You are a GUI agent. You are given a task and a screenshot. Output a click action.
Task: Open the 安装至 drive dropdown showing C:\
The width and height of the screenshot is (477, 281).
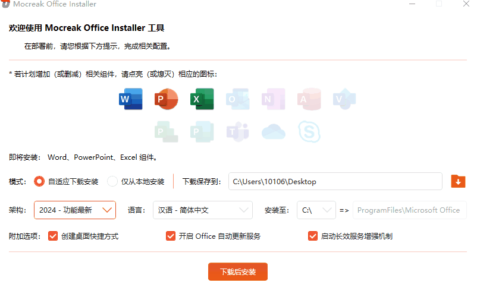tap(316, 210)
